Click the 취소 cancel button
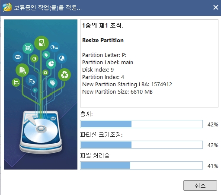This screenshot has width=221, height=195. (200, 186)
